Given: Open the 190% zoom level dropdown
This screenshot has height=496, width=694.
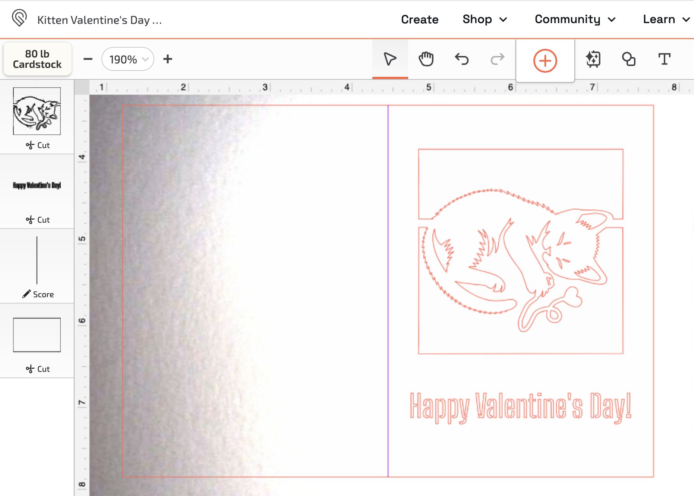Looking at the screenshot, I should pos(127,59).
